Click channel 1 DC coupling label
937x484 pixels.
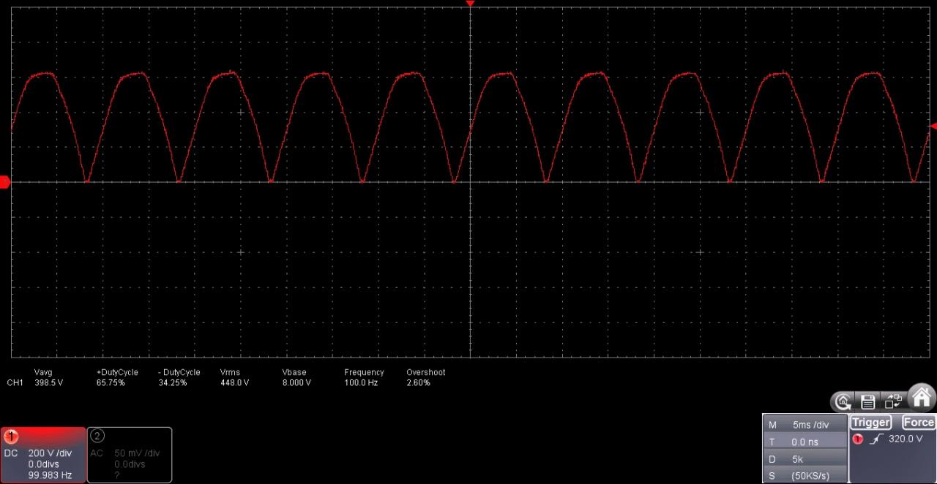point(10,453)
